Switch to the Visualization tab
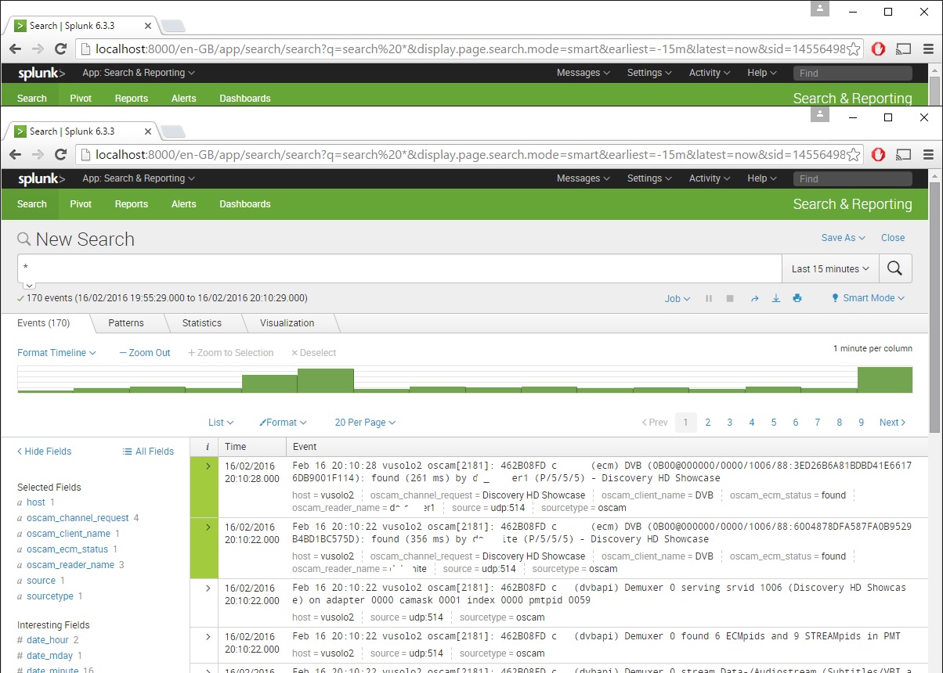 [x=287, y=323]
